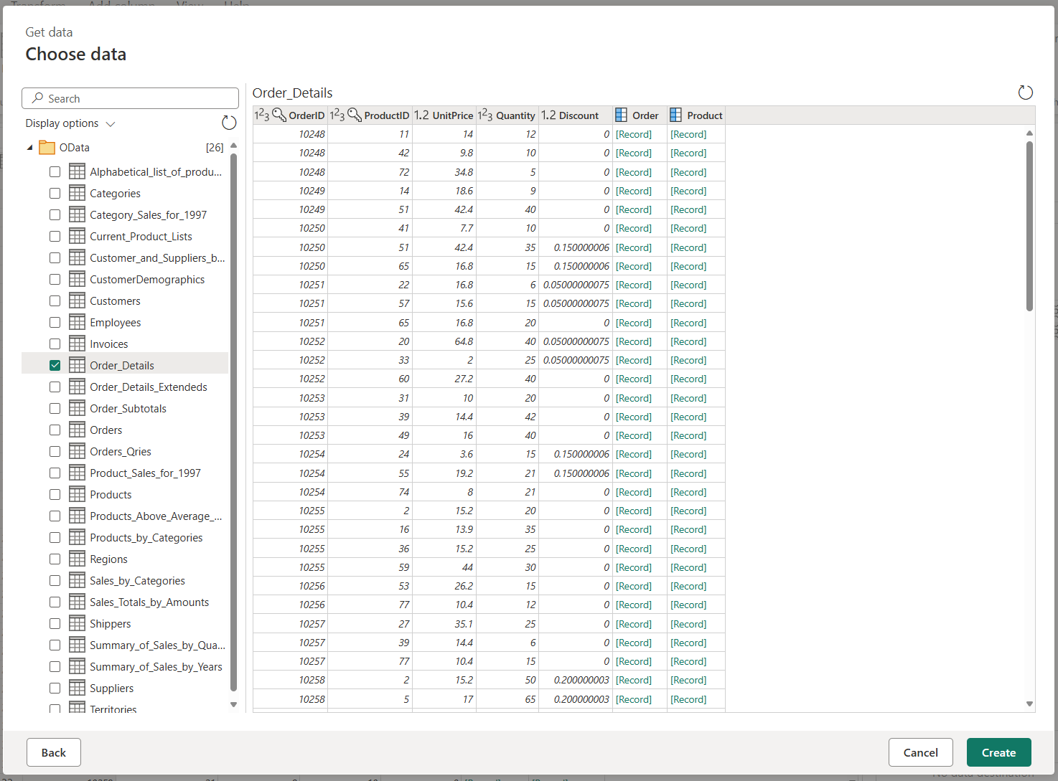Viewport: 1058px width, 781px height.
Task: Click the "34.8" UnitPrice cell
Action: (444, 172)
